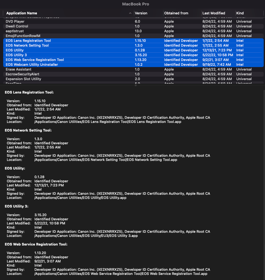Click the EOS Network Setting Tool row

pyautogui.click(x=27, y=45)
